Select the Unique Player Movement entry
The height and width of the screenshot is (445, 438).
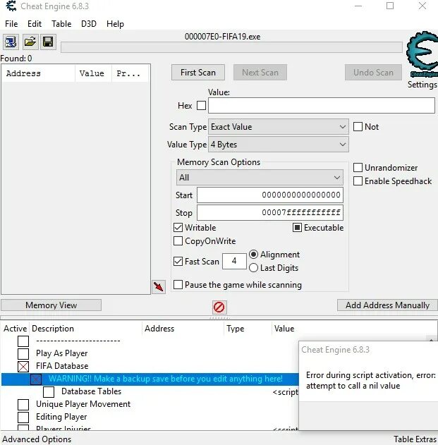pyautogui.click(x=83, y=404)
